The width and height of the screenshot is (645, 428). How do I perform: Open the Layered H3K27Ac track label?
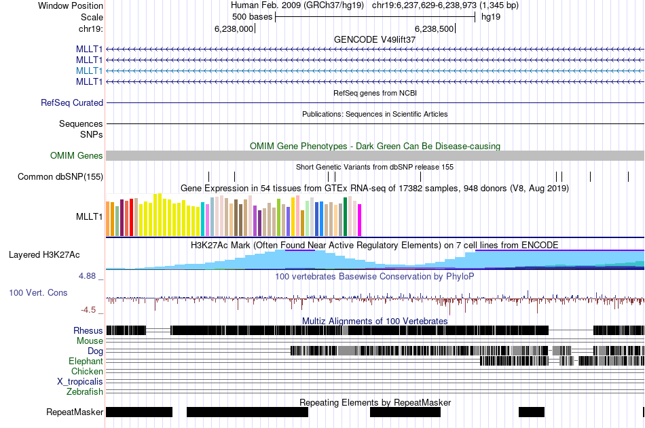[44, 255]
